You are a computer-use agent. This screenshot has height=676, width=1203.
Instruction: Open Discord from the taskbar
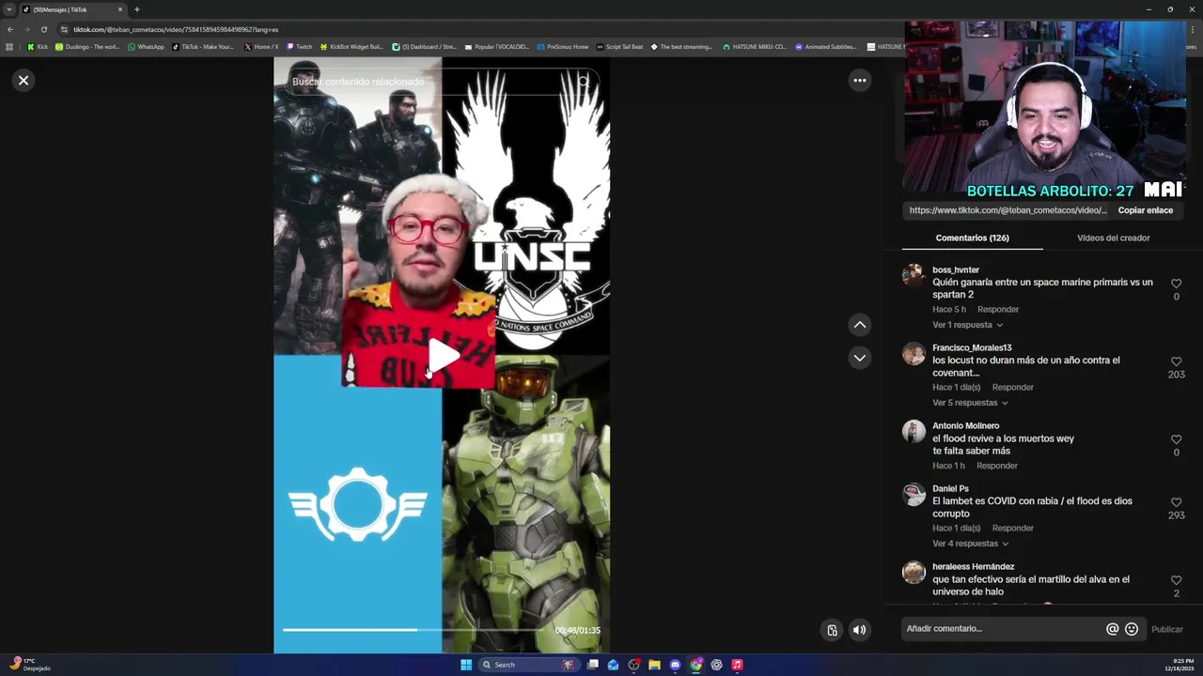[x=675, y=665]
